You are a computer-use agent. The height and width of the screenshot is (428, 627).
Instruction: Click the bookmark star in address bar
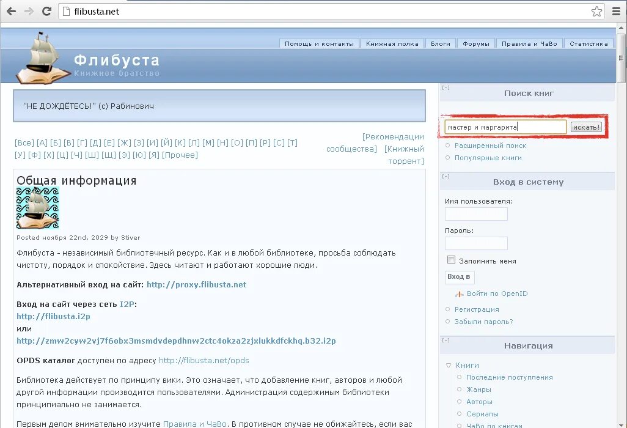596,10
